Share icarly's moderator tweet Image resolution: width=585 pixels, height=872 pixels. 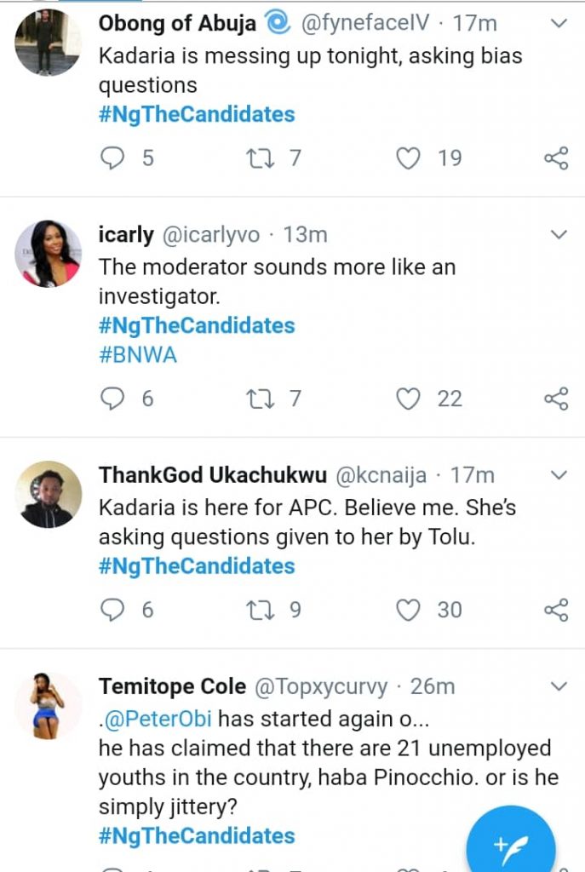coord(555,399)
